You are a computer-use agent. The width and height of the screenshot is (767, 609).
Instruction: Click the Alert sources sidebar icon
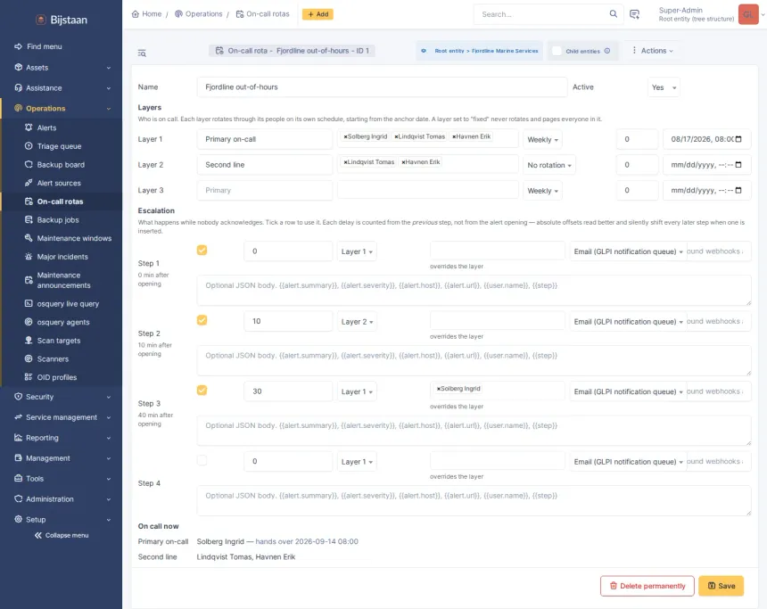29,183
